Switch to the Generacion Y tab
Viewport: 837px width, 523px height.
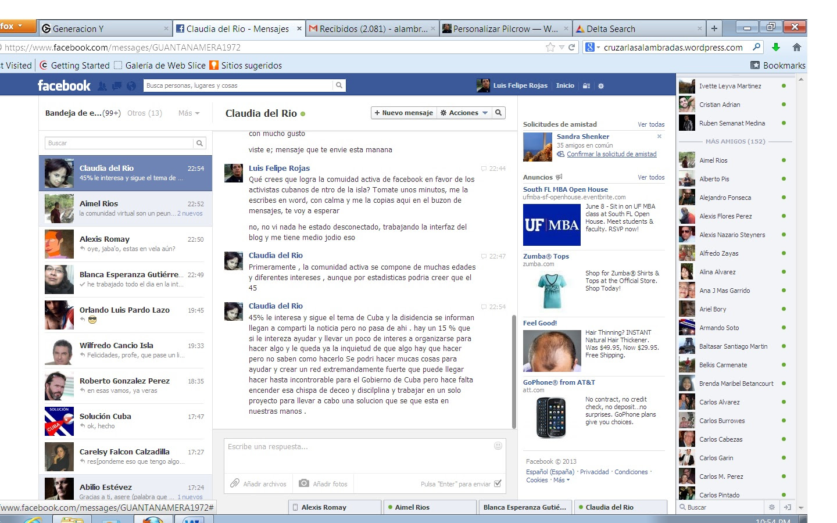105,28
